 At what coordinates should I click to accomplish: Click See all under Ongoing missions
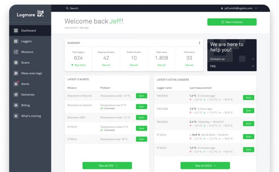coord(106,65)
